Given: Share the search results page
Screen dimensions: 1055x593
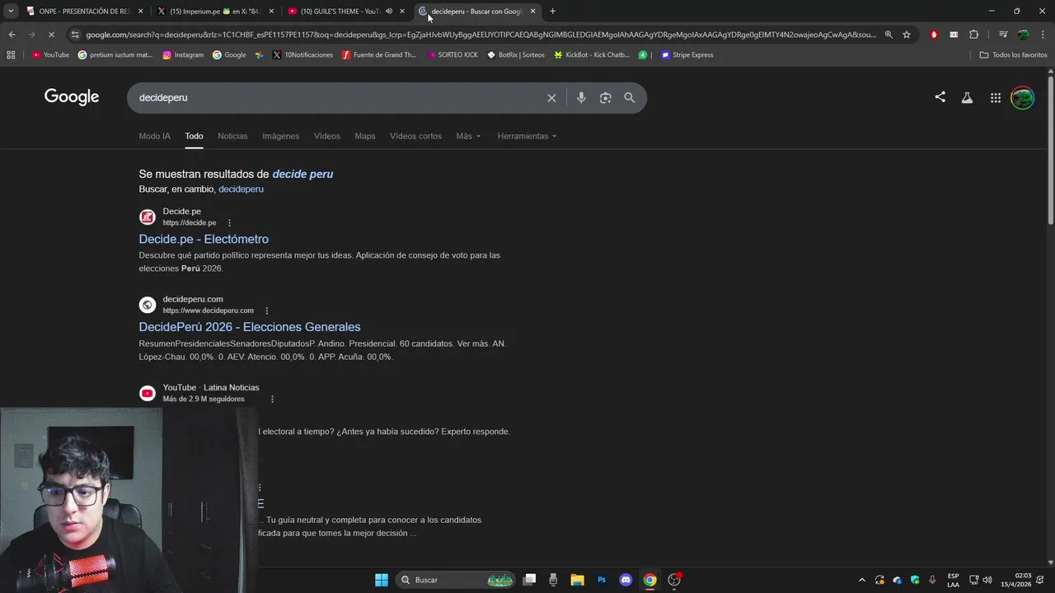Looking at the screenshot, I should click(940, 97).
